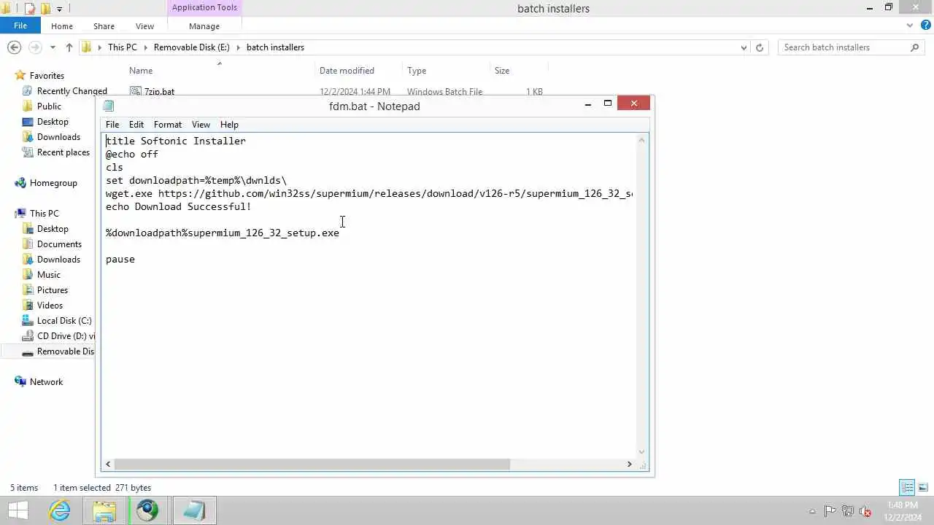This screenshot has width=934, height=525.
Task: Click the Properties icon in quick access toolbar
Action: pyautogui.click(x=30, y=9)
